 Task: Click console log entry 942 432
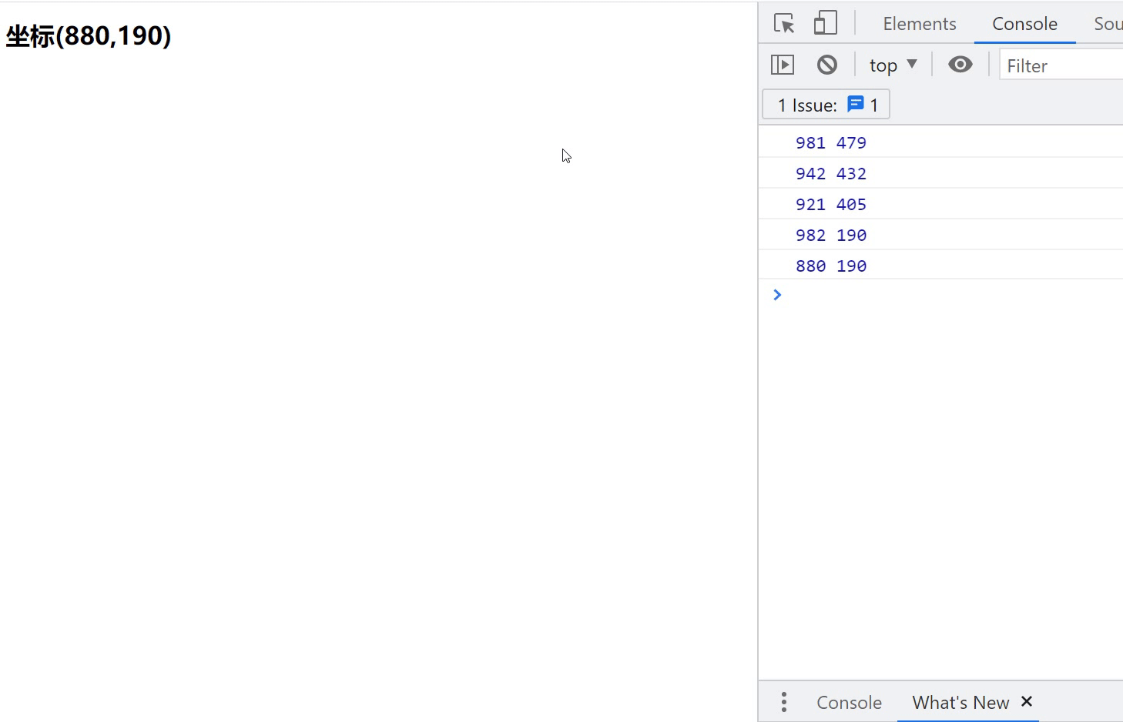831,173
